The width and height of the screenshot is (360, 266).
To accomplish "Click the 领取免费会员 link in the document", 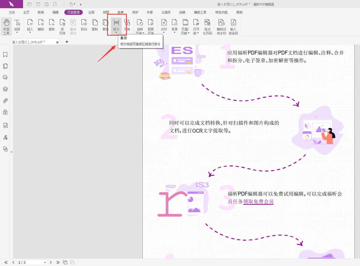I will pos(258,202).
